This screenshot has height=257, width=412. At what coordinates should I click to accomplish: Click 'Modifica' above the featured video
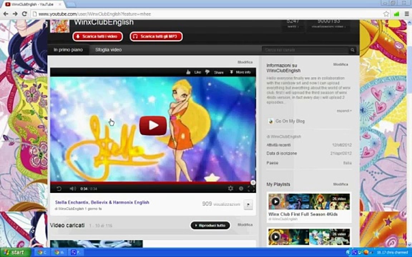[245, 62]
